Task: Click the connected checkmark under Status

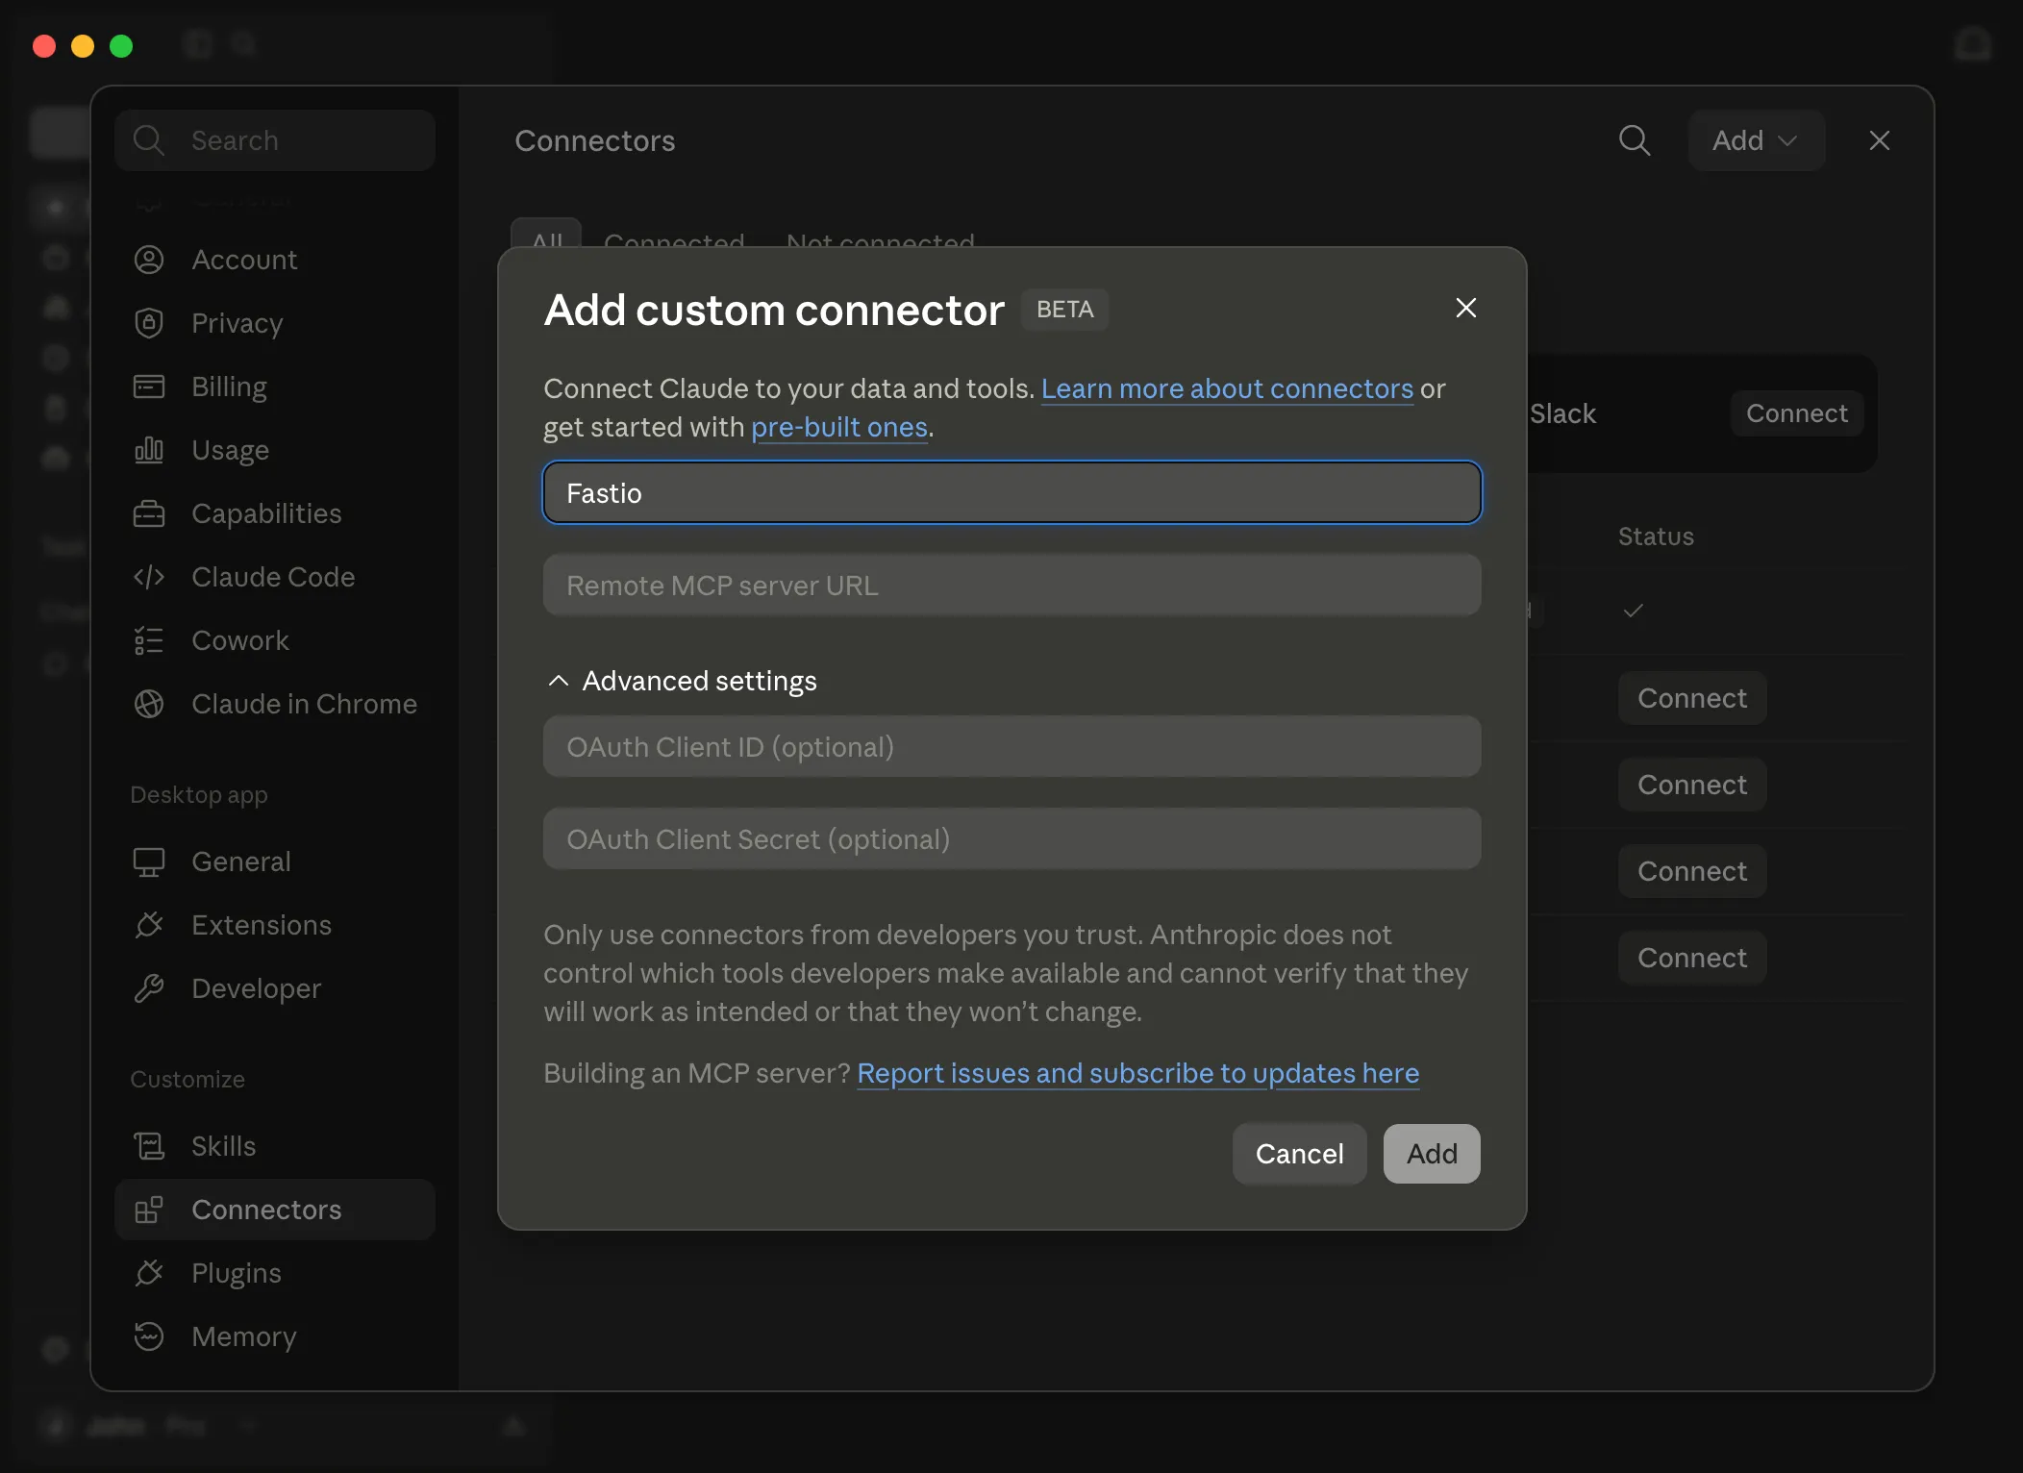Action: [1633, 611]
